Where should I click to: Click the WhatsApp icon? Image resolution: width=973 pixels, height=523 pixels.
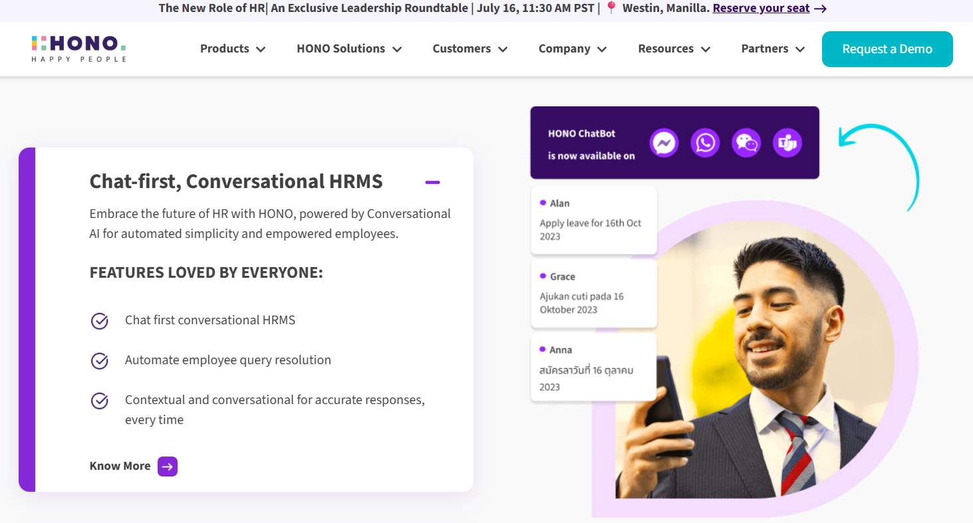click(x=705, y=143)
